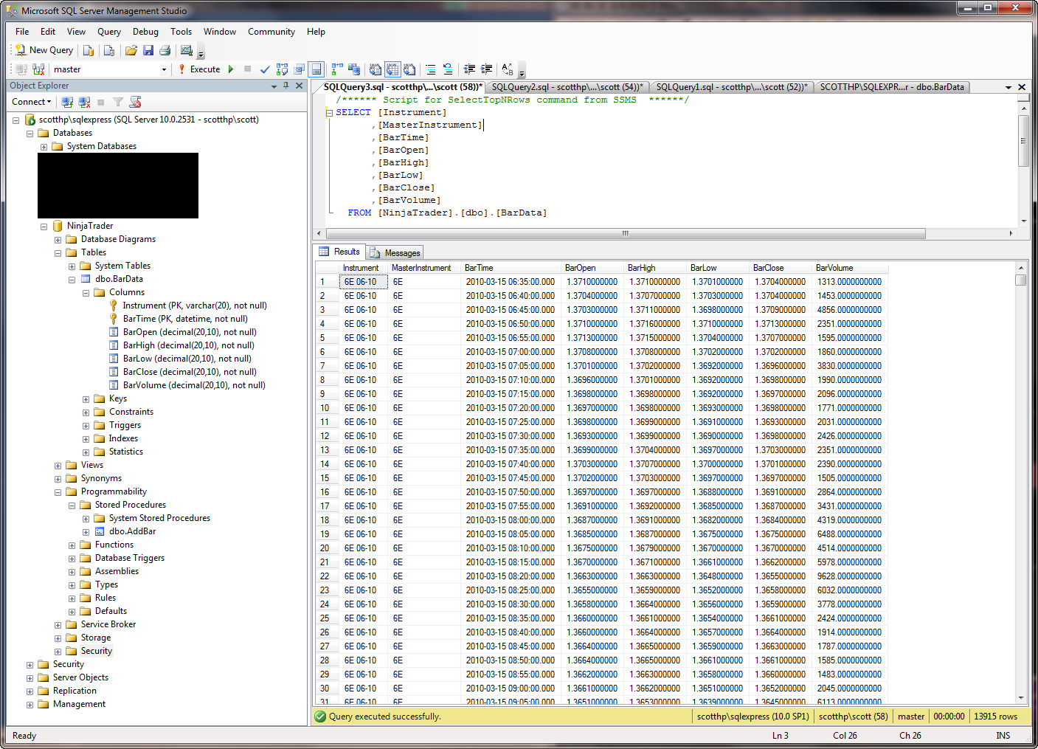Viewport: 1038px width, 749px height.
Task: Comment out the selected lines
Action: tap(430, 69)
